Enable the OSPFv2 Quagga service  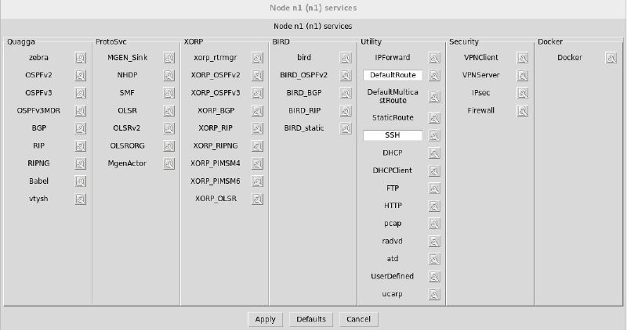[x=39, y=76]
